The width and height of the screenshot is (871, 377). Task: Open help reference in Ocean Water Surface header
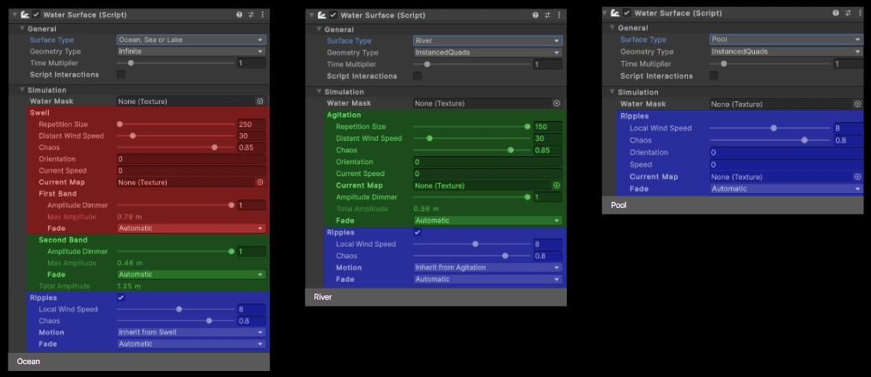240,15
